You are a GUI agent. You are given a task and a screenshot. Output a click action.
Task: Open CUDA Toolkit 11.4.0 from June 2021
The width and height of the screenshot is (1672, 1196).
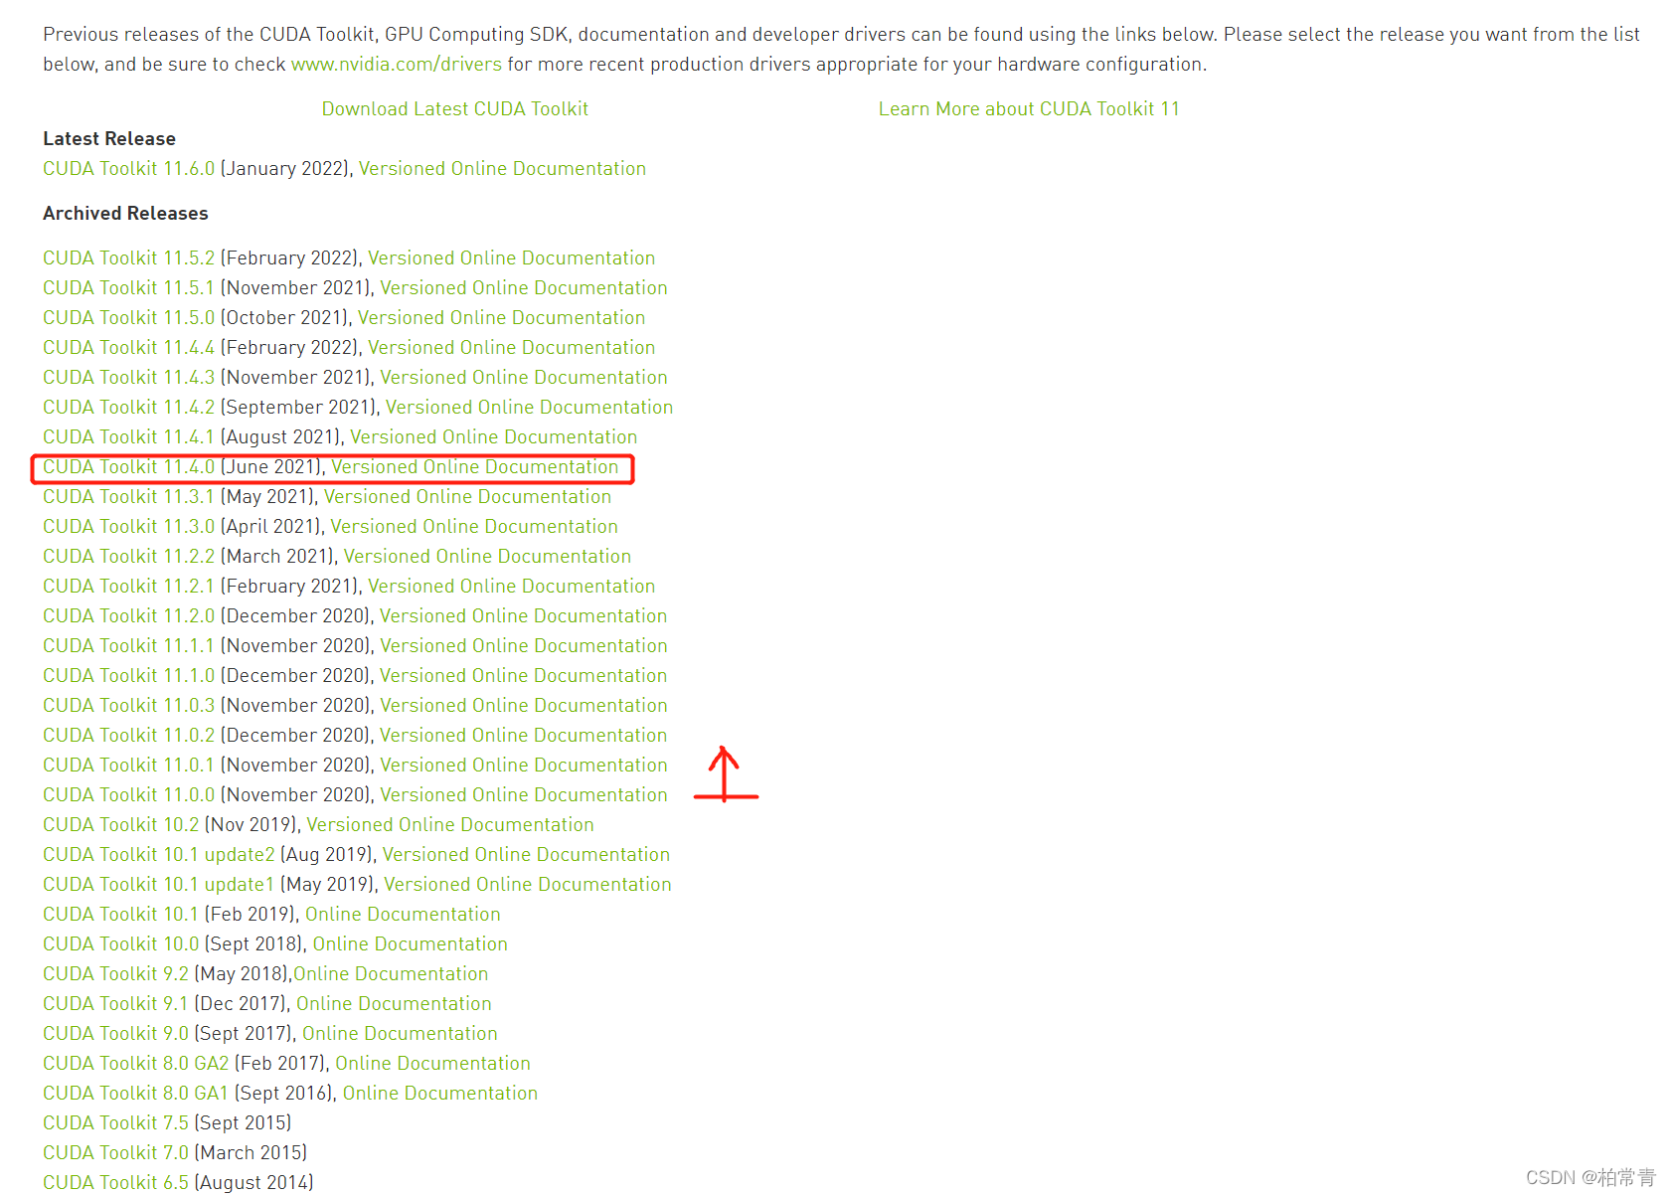[127, 466]
